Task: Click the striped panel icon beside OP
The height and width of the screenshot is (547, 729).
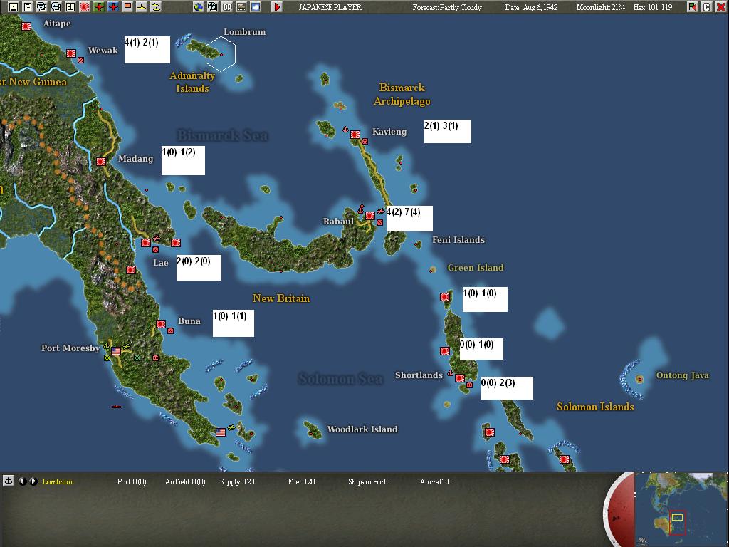Action: pyautogui.click(x=241, y=7)
